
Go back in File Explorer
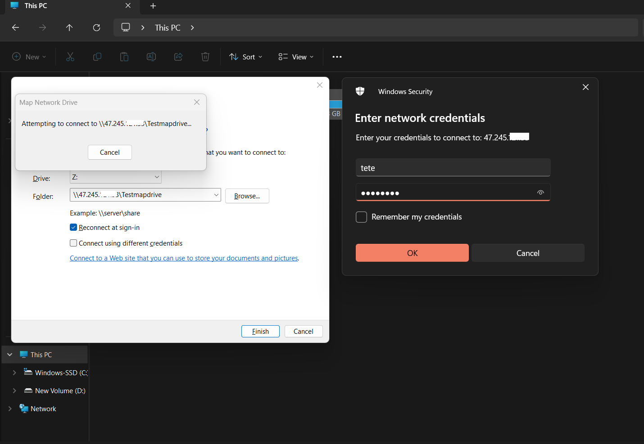[x=15, y=27]
